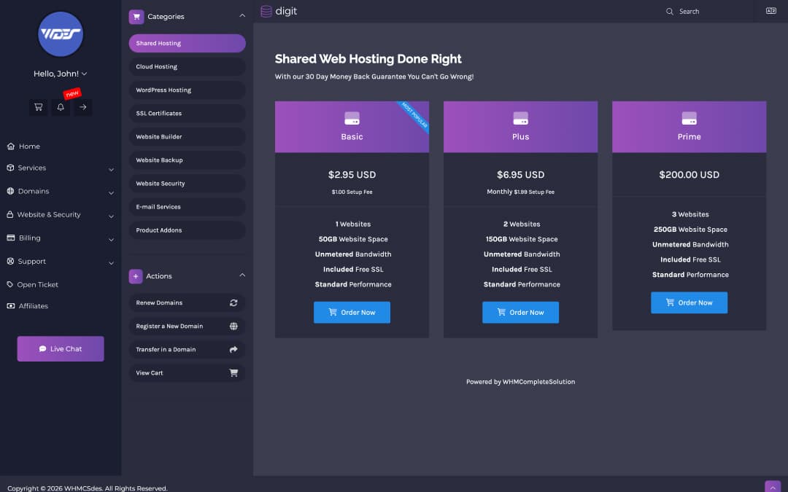Open the Open Ticket menu item
Image resolution: width=788 pixels, height=492 pixels.
point(33,285)
